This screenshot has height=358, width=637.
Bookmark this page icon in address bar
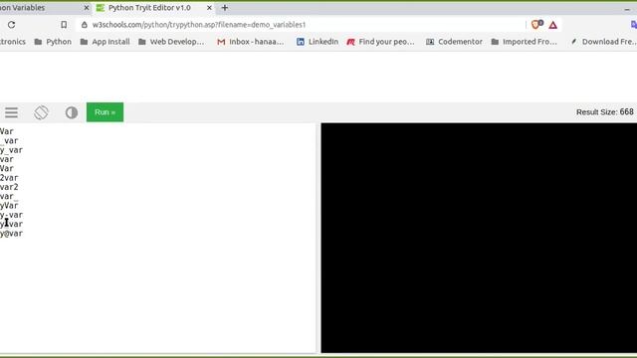64,25
